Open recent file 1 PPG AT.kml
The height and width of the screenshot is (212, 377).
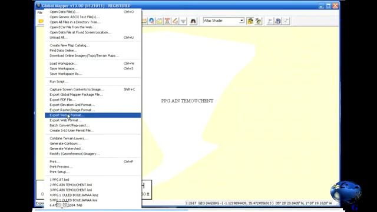tap(93, 180)
